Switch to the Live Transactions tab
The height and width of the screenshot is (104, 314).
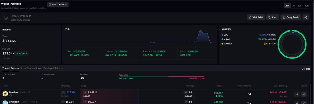coord(31,68)
